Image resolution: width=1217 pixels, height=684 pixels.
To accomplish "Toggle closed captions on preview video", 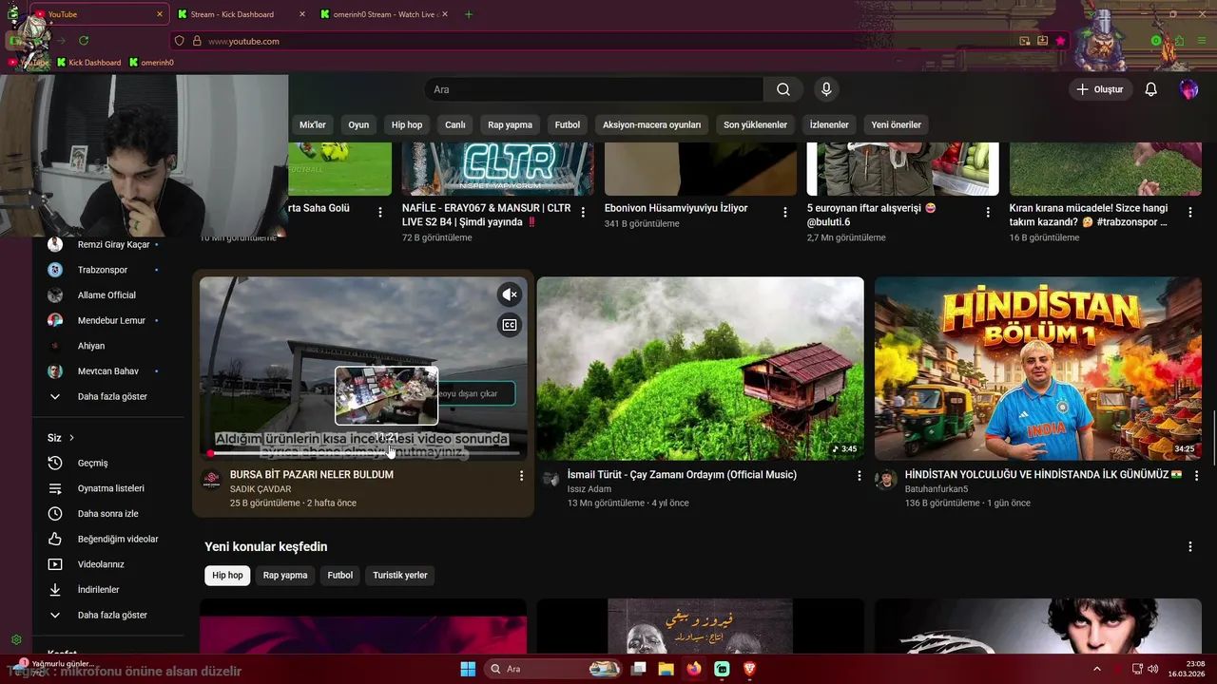I will click(510, 325).
